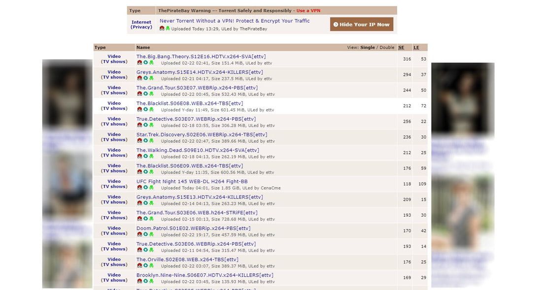The image size is (542, 290).
Task: Open The.Big.Bang.Theory.S12E16 torrent title
Action: pyautogui.click(x=201, y=57)
